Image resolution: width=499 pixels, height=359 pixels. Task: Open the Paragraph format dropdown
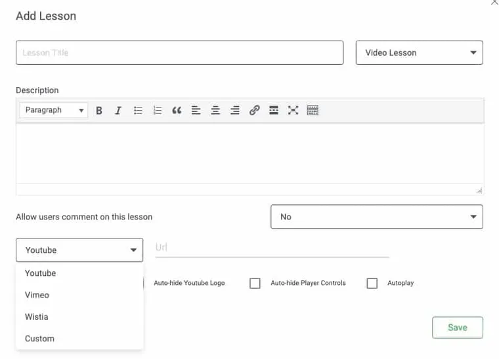pyautogui.click(x=53, y=110)
